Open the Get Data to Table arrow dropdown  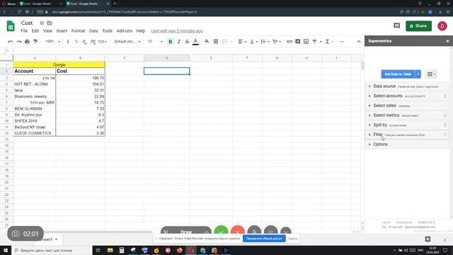pyautogui.click(x=418, y=74)
